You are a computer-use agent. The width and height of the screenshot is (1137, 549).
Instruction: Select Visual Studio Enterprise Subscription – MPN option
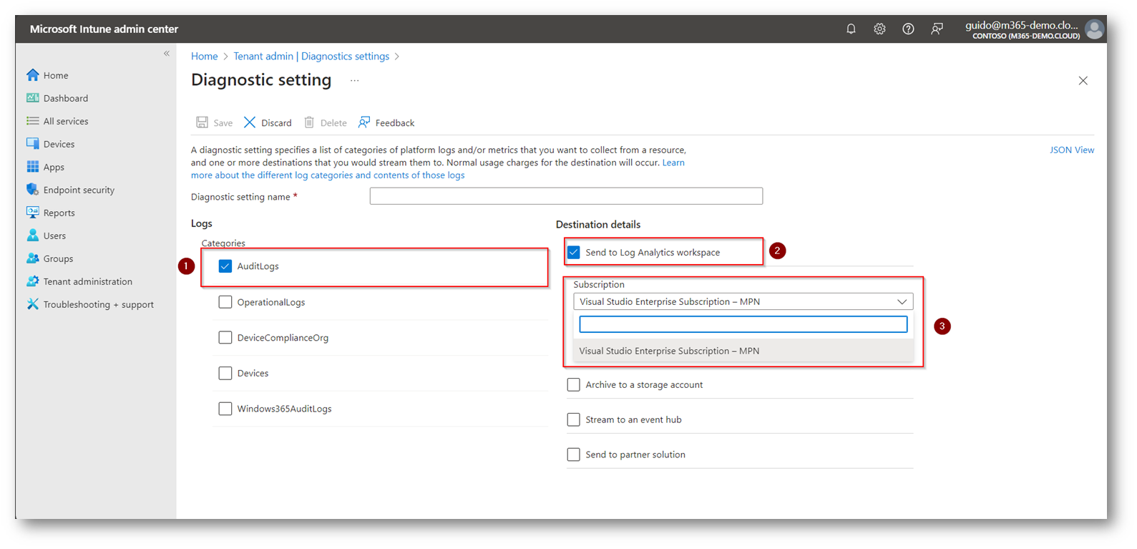click(x=743, y=351)
